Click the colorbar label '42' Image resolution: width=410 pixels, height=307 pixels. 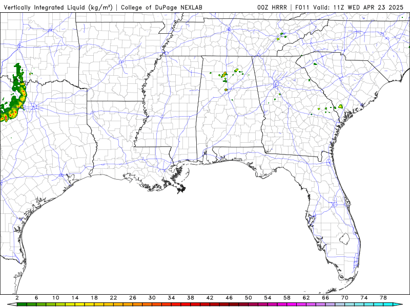pos(210,298)
